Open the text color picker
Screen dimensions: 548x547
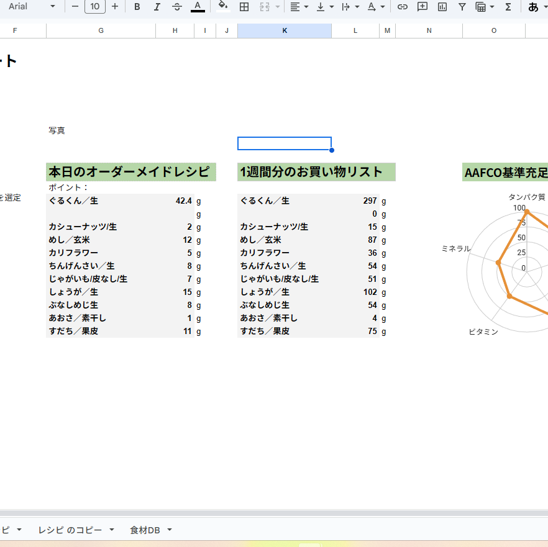pos(198,7)
